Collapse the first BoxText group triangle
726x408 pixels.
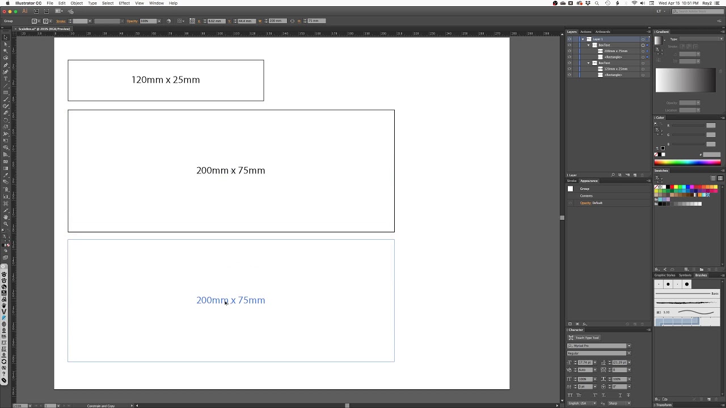point(588,45)
